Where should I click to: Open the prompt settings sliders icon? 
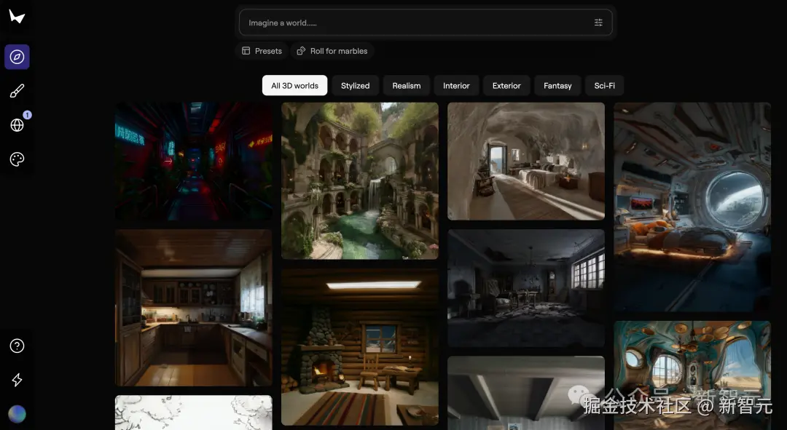click(x=598, y=23)
